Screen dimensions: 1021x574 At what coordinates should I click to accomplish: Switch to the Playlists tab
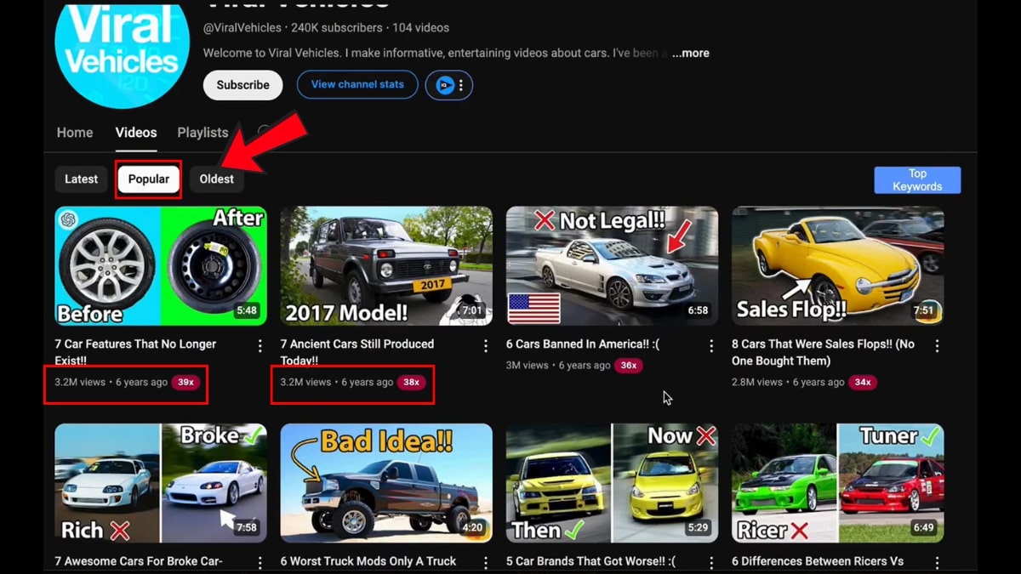[x=202, y=133]
